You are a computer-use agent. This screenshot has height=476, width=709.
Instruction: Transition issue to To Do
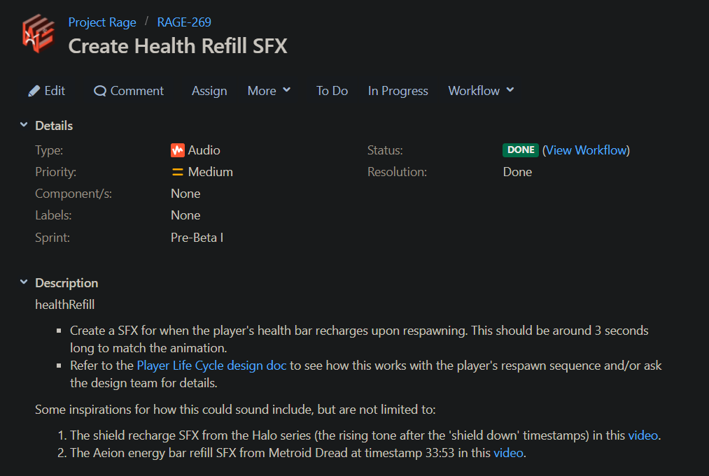(x=332, y=91)
